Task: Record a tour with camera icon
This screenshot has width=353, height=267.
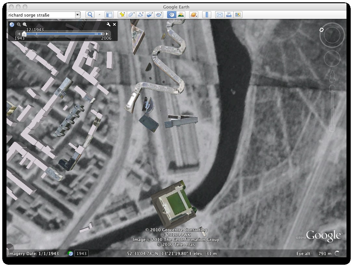Action: 159,15
